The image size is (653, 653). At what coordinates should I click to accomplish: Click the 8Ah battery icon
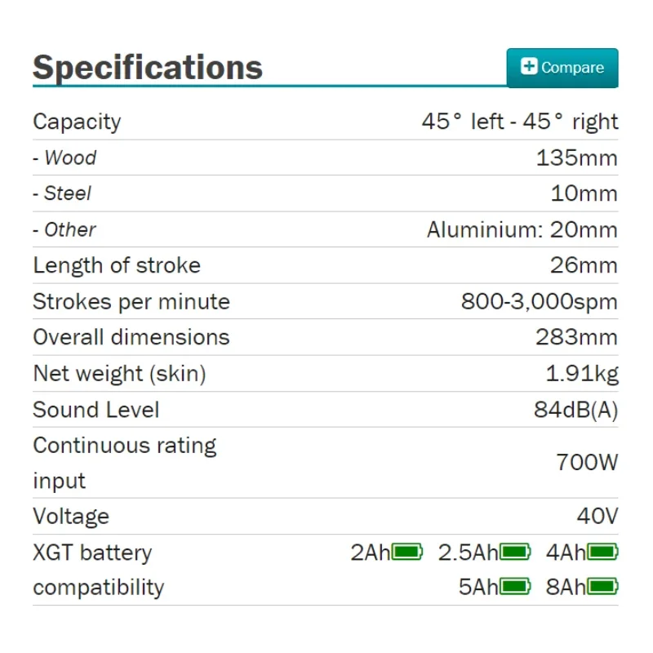coord(602,587)
